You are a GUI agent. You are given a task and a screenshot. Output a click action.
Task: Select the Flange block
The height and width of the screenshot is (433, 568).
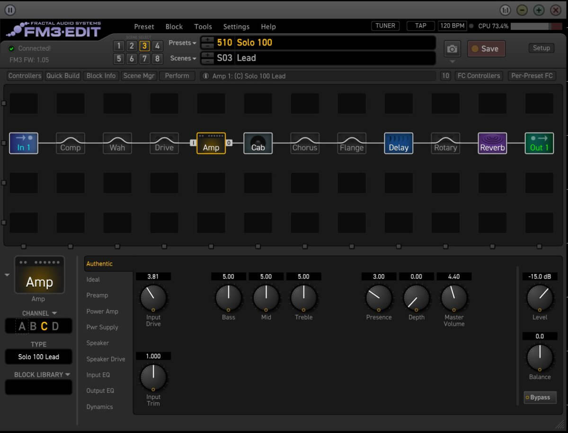(x=352, y=143)
